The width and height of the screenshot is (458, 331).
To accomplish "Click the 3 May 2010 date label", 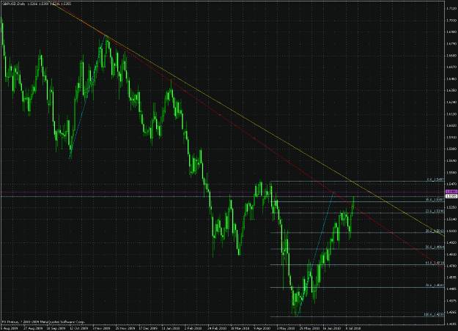I will (286, 328).
